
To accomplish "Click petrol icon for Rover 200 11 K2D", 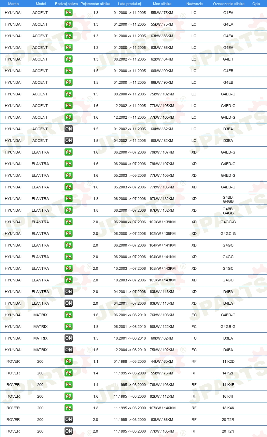I will [x=69, y=361].
